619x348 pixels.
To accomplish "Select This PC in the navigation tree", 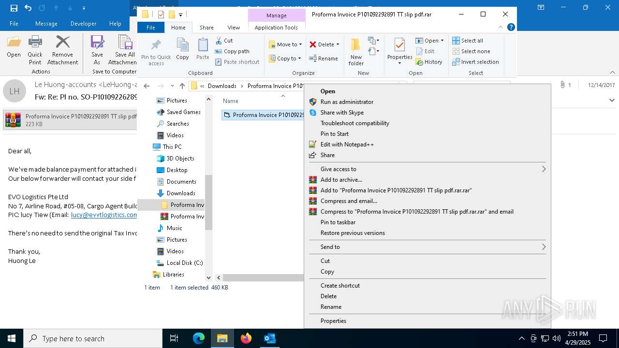I will pyautogui.click(x=167, y=147).
